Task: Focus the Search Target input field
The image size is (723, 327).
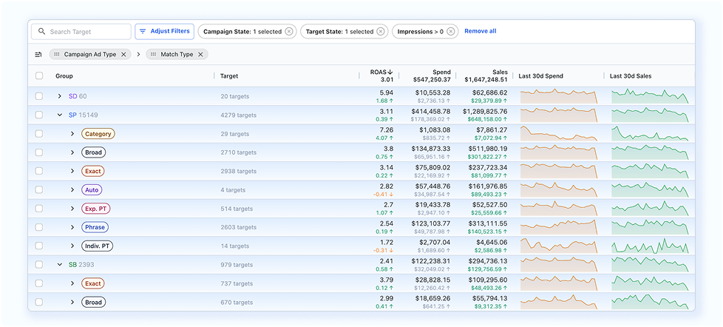Action: point(81,31)
